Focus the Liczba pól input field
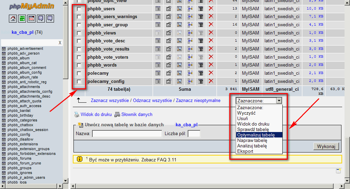Image resolution: width=350 pixels, height=189 pixels. click(194, 134)
